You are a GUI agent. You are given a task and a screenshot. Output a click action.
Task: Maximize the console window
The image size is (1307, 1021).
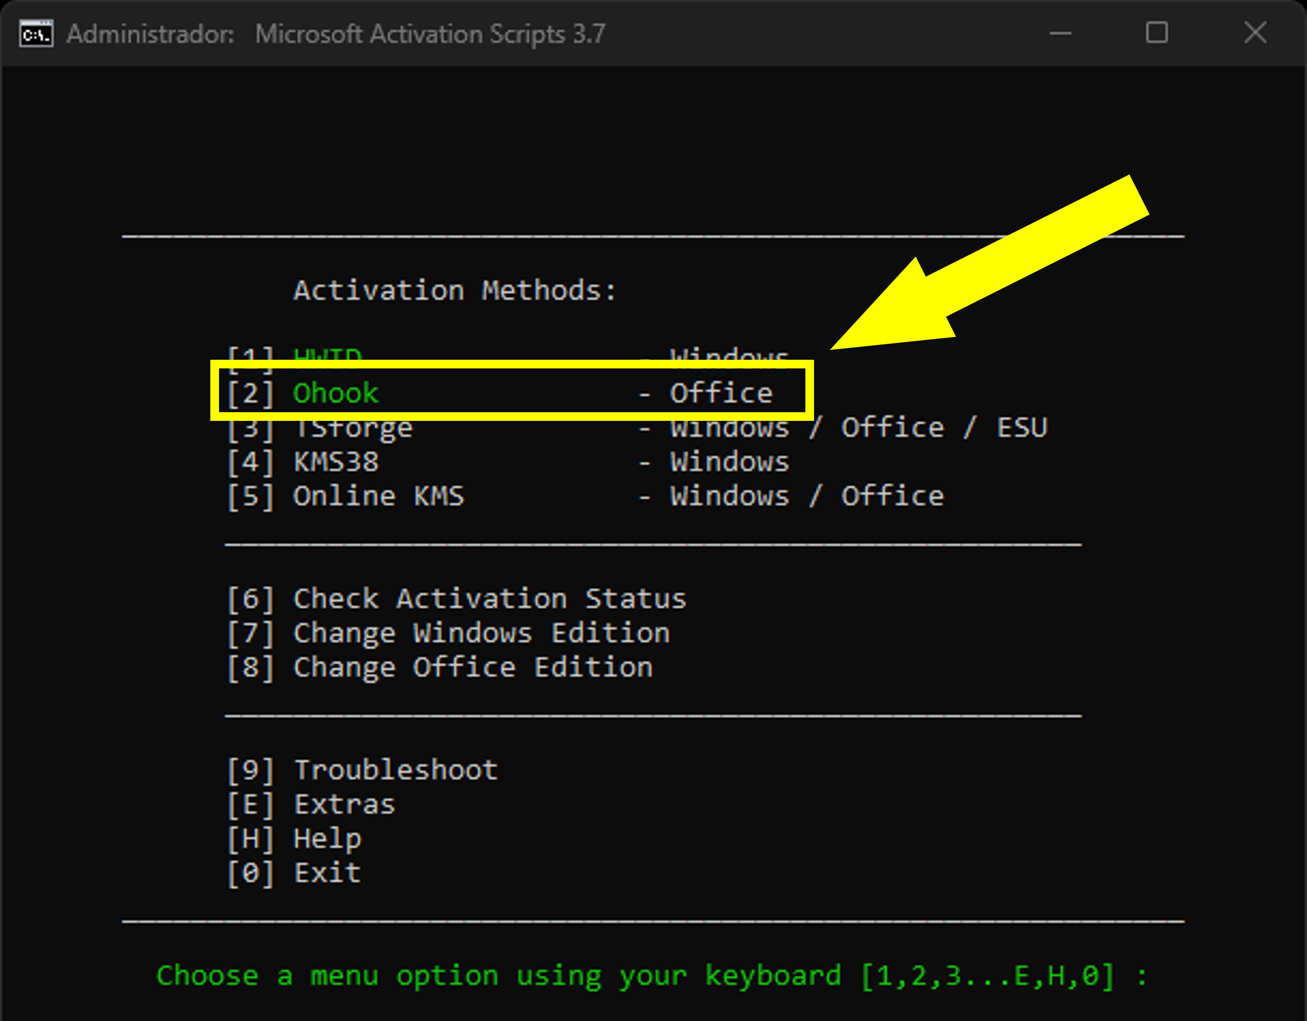click(1156, 33)
